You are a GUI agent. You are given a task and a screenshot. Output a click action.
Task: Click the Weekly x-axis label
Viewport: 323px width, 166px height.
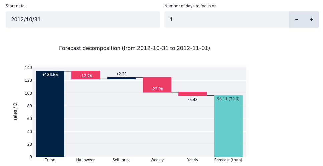(x=157, y=160)
